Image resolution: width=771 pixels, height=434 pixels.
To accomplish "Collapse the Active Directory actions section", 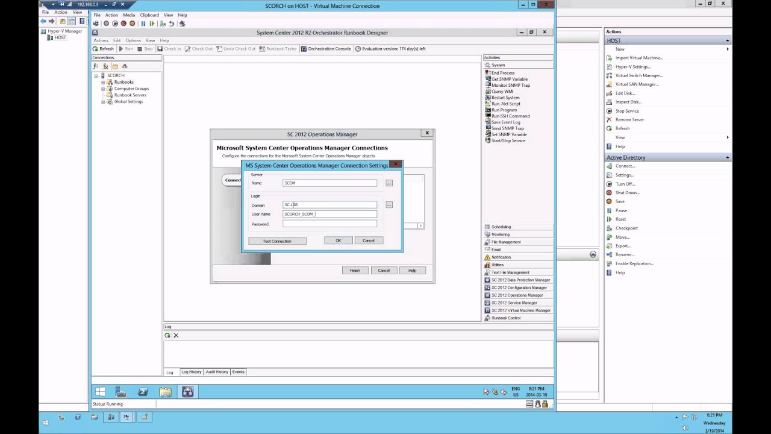I will coord(728,158).
